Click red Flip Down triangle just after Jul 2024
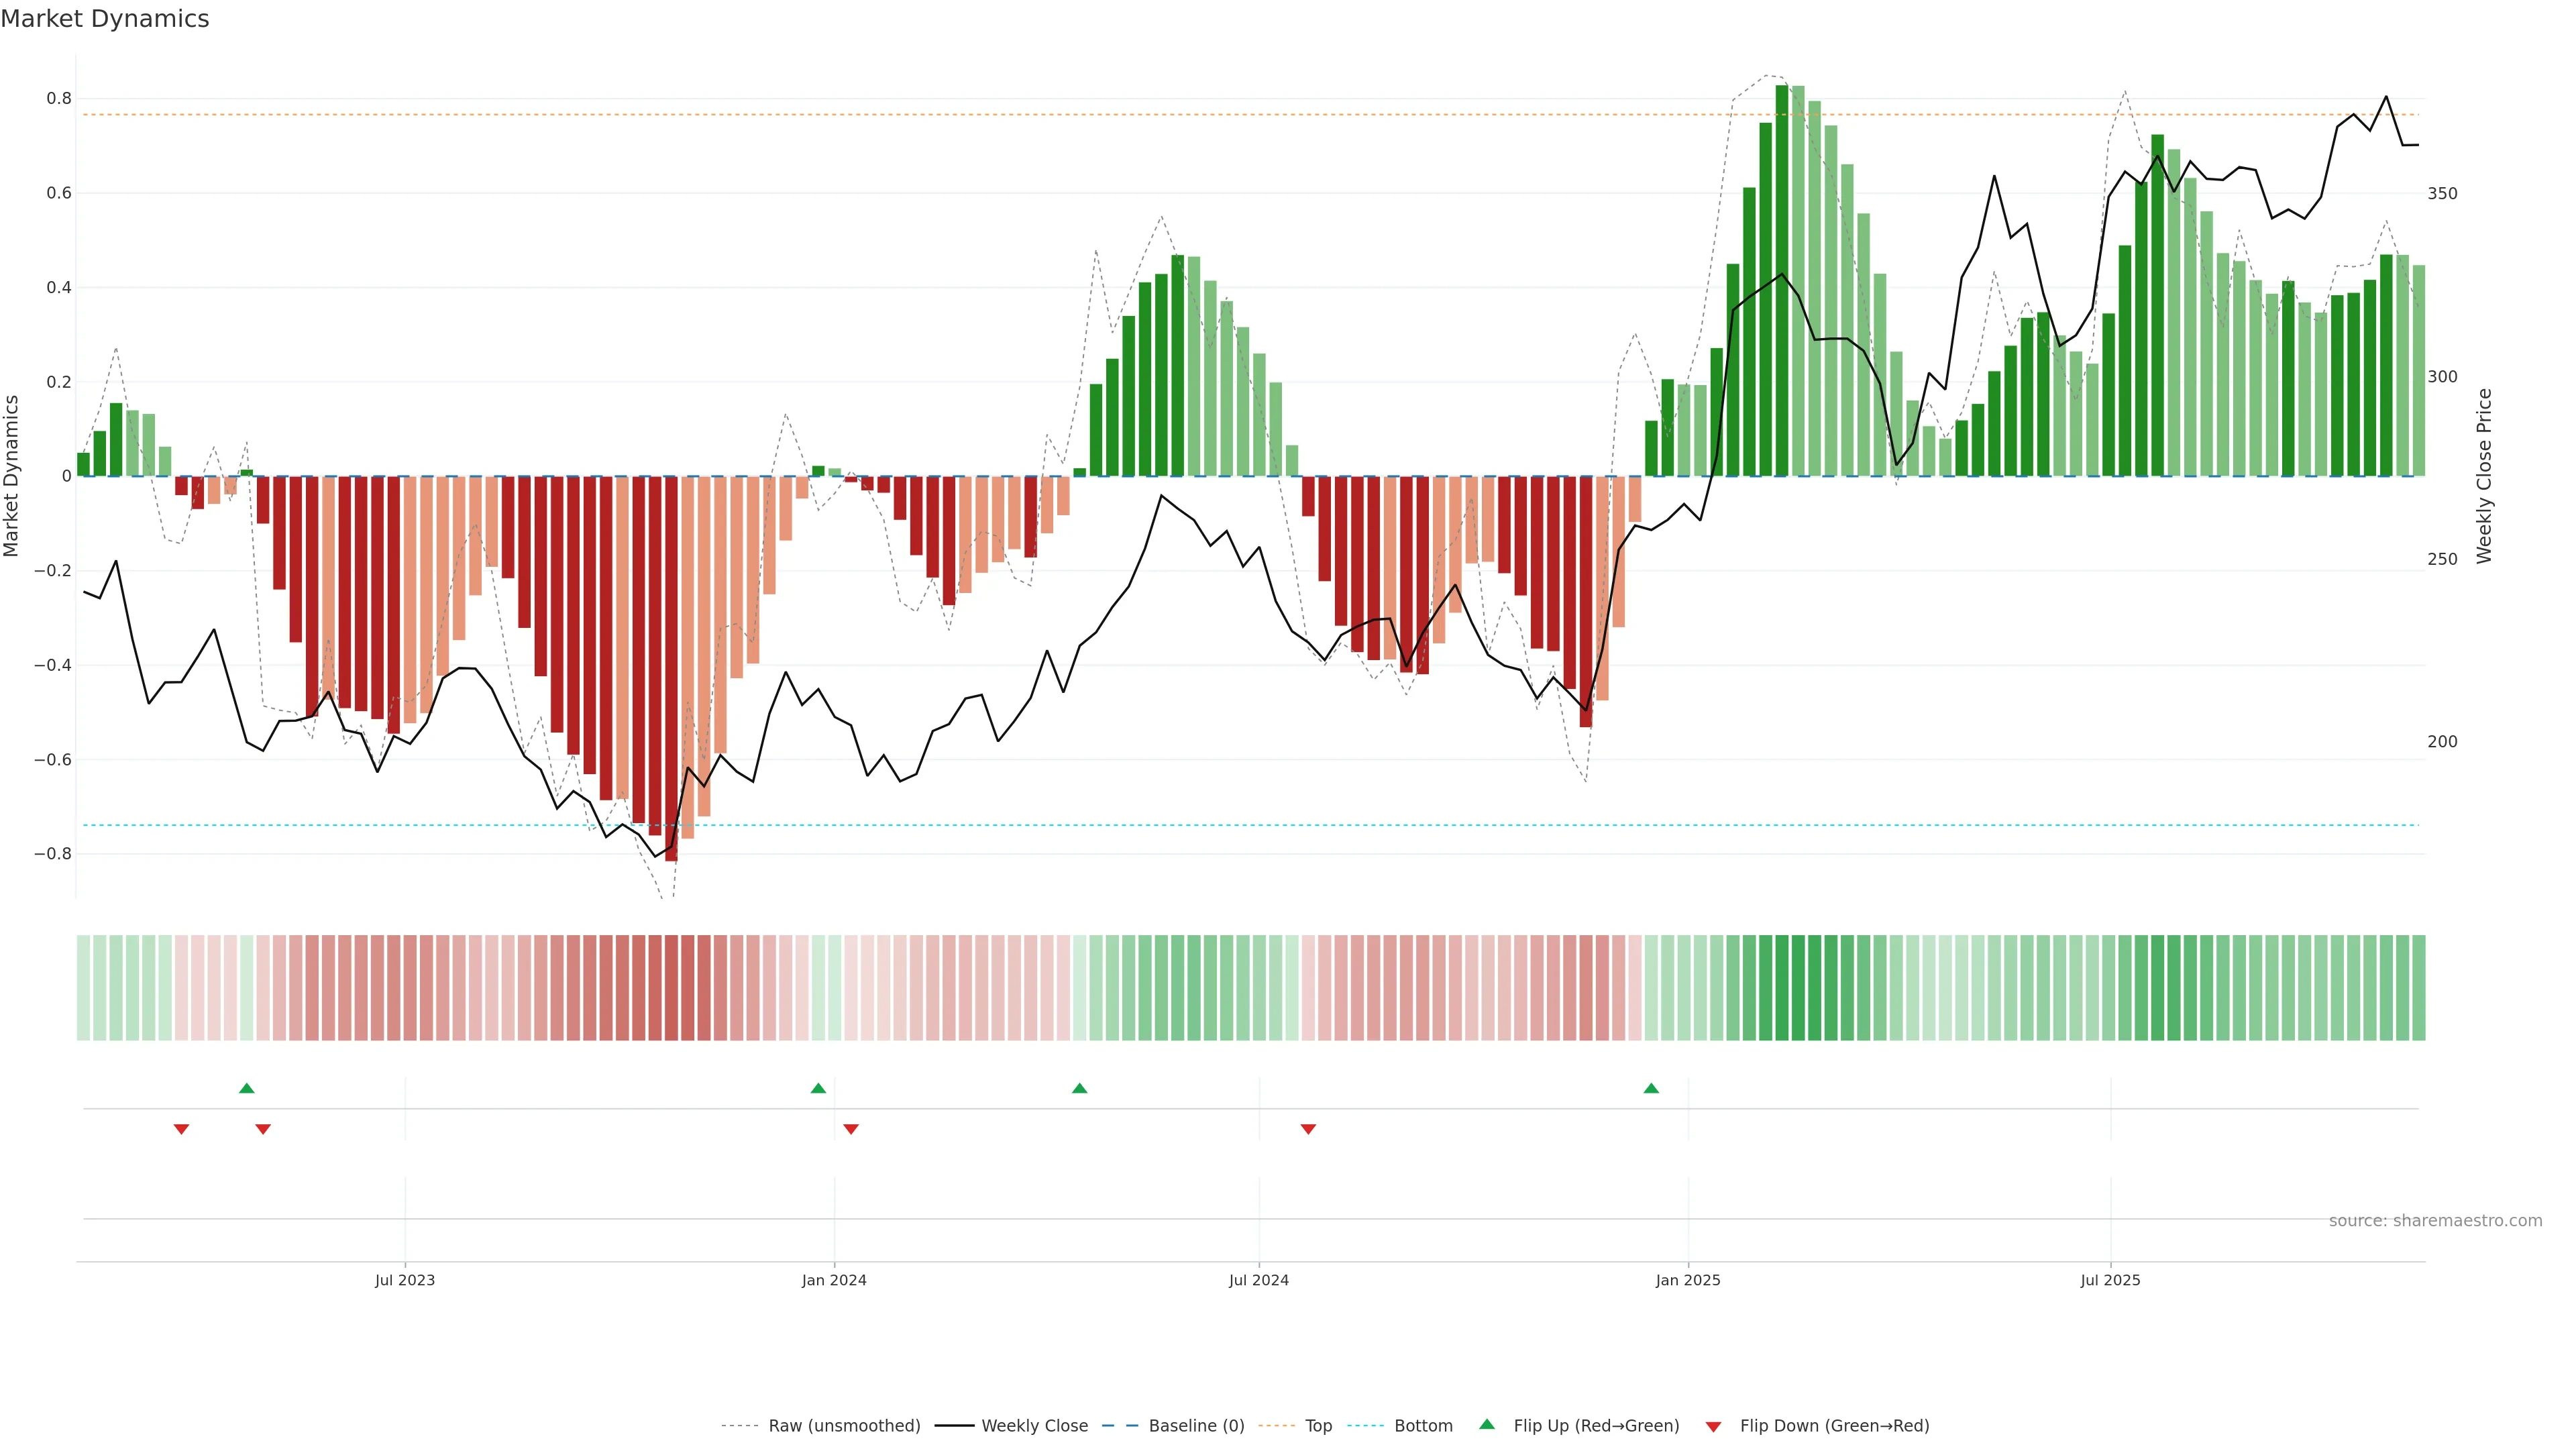This screenshot has width=2576, height=1449. 1308,1129
